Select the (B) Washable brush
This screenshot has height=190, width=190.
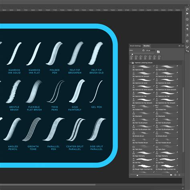(144, 114)
